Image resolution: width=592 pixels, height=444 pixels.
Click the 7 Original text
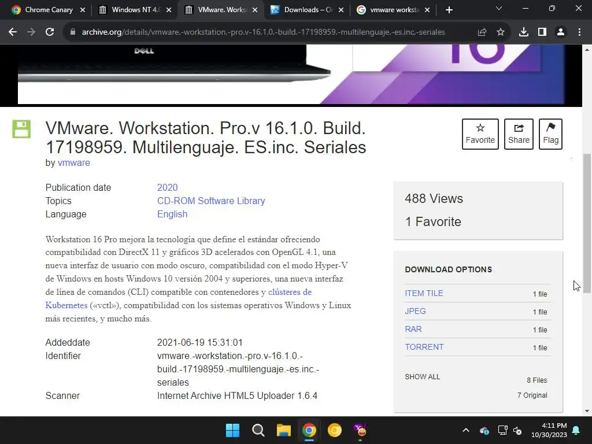click(532, 395)
